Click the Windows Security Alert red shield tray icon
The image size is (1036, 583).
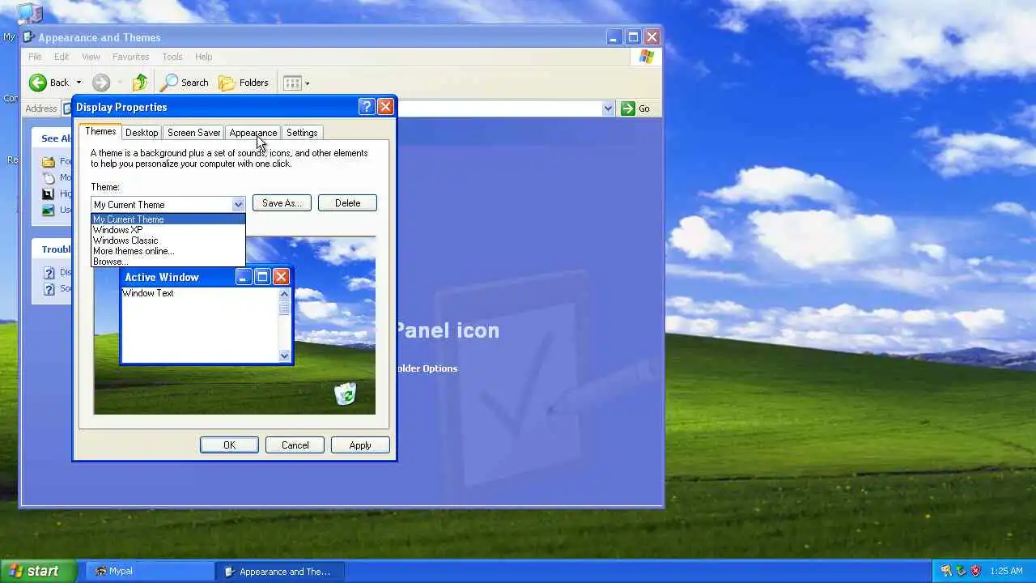pyautogui.click(x=975, y=571)
